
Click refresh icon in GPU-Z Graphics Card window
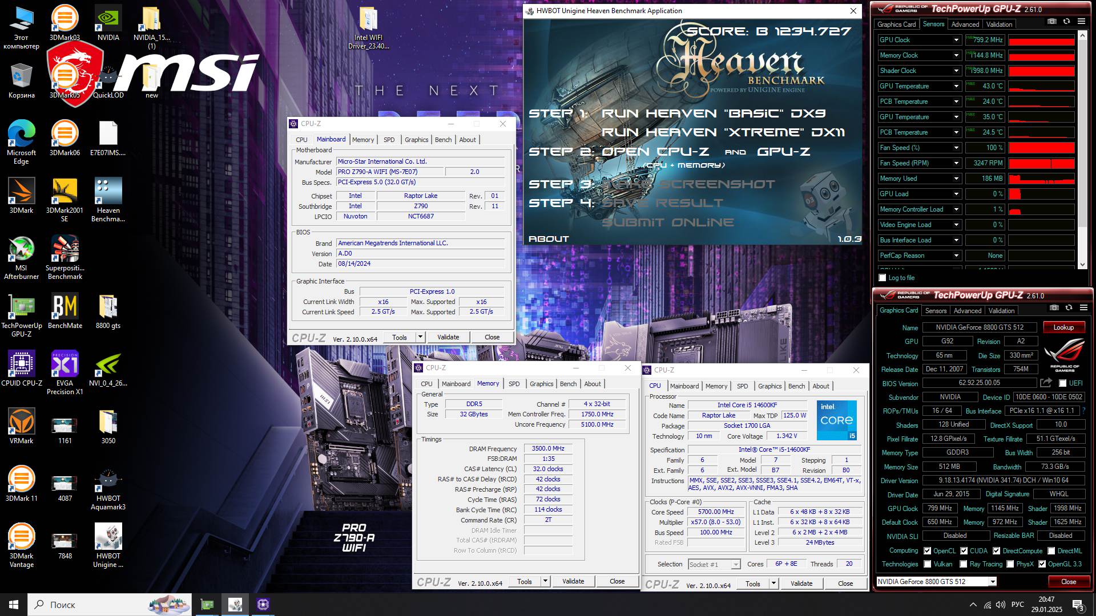tap(1069, 307)
